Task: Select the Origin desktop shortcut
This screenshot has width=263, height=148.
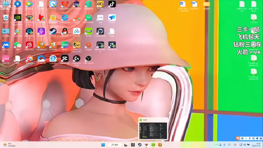Action: point(88,46)
